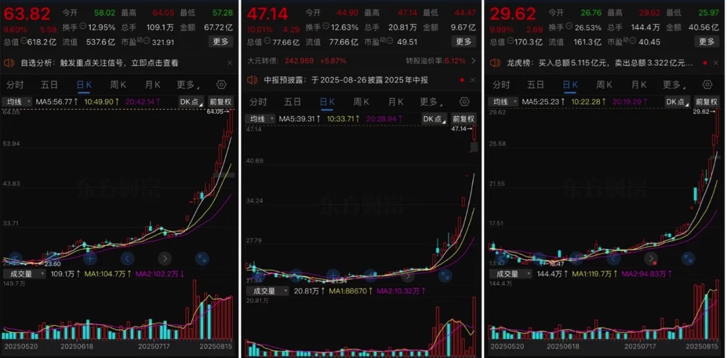Screen dimensions: 727x358
Task: Dismiss the 自选分析 notification banner
Action: click(230, 63)
